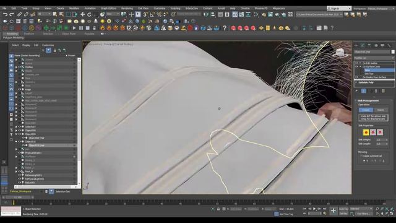Activate the Select and Rotate tool

(89, 15)
